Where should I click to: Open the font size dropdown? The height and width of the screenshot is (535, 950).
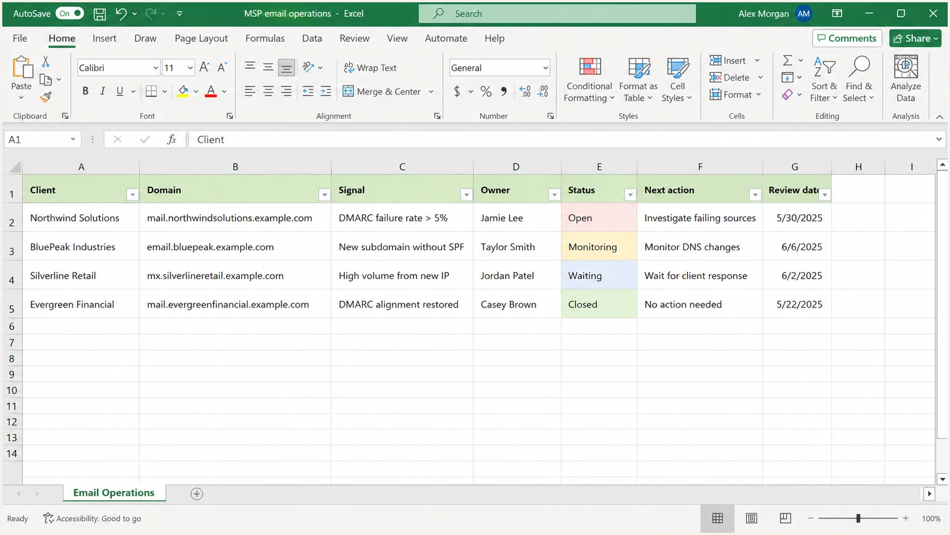click(x=190, y=68)
